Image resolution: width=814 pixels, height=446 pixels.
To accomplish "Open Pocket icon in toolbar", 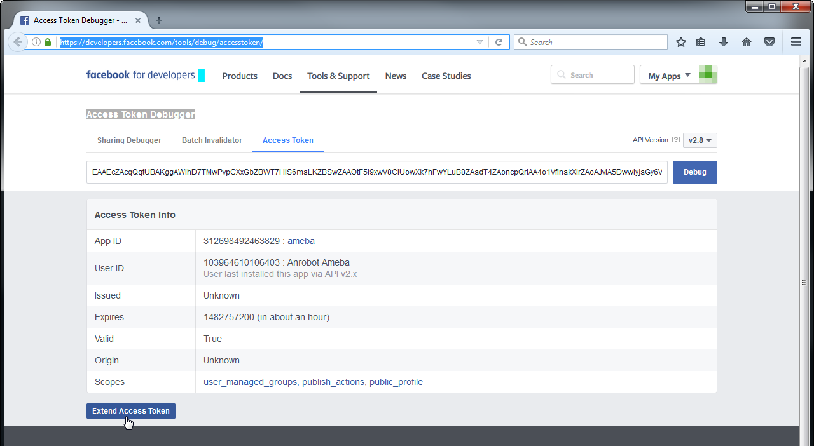I will (x=769, y=42).
